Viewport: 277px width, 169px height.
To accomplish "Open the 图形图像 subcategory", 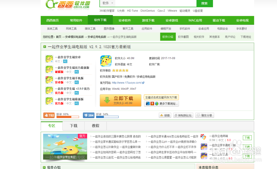I will (x=109, y=29).
